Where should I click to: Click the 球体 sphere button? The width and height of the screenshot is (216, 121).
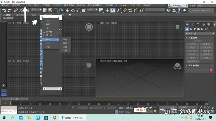click(x=192, y=48)
